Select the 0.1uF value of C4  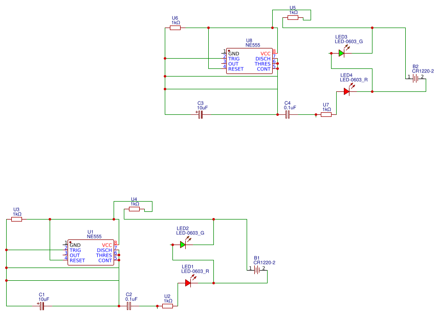point(290,108)
